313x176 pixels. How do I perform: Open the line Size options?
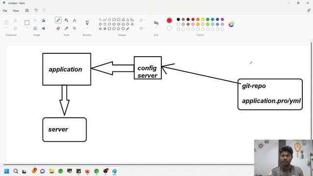click(156, 22)
